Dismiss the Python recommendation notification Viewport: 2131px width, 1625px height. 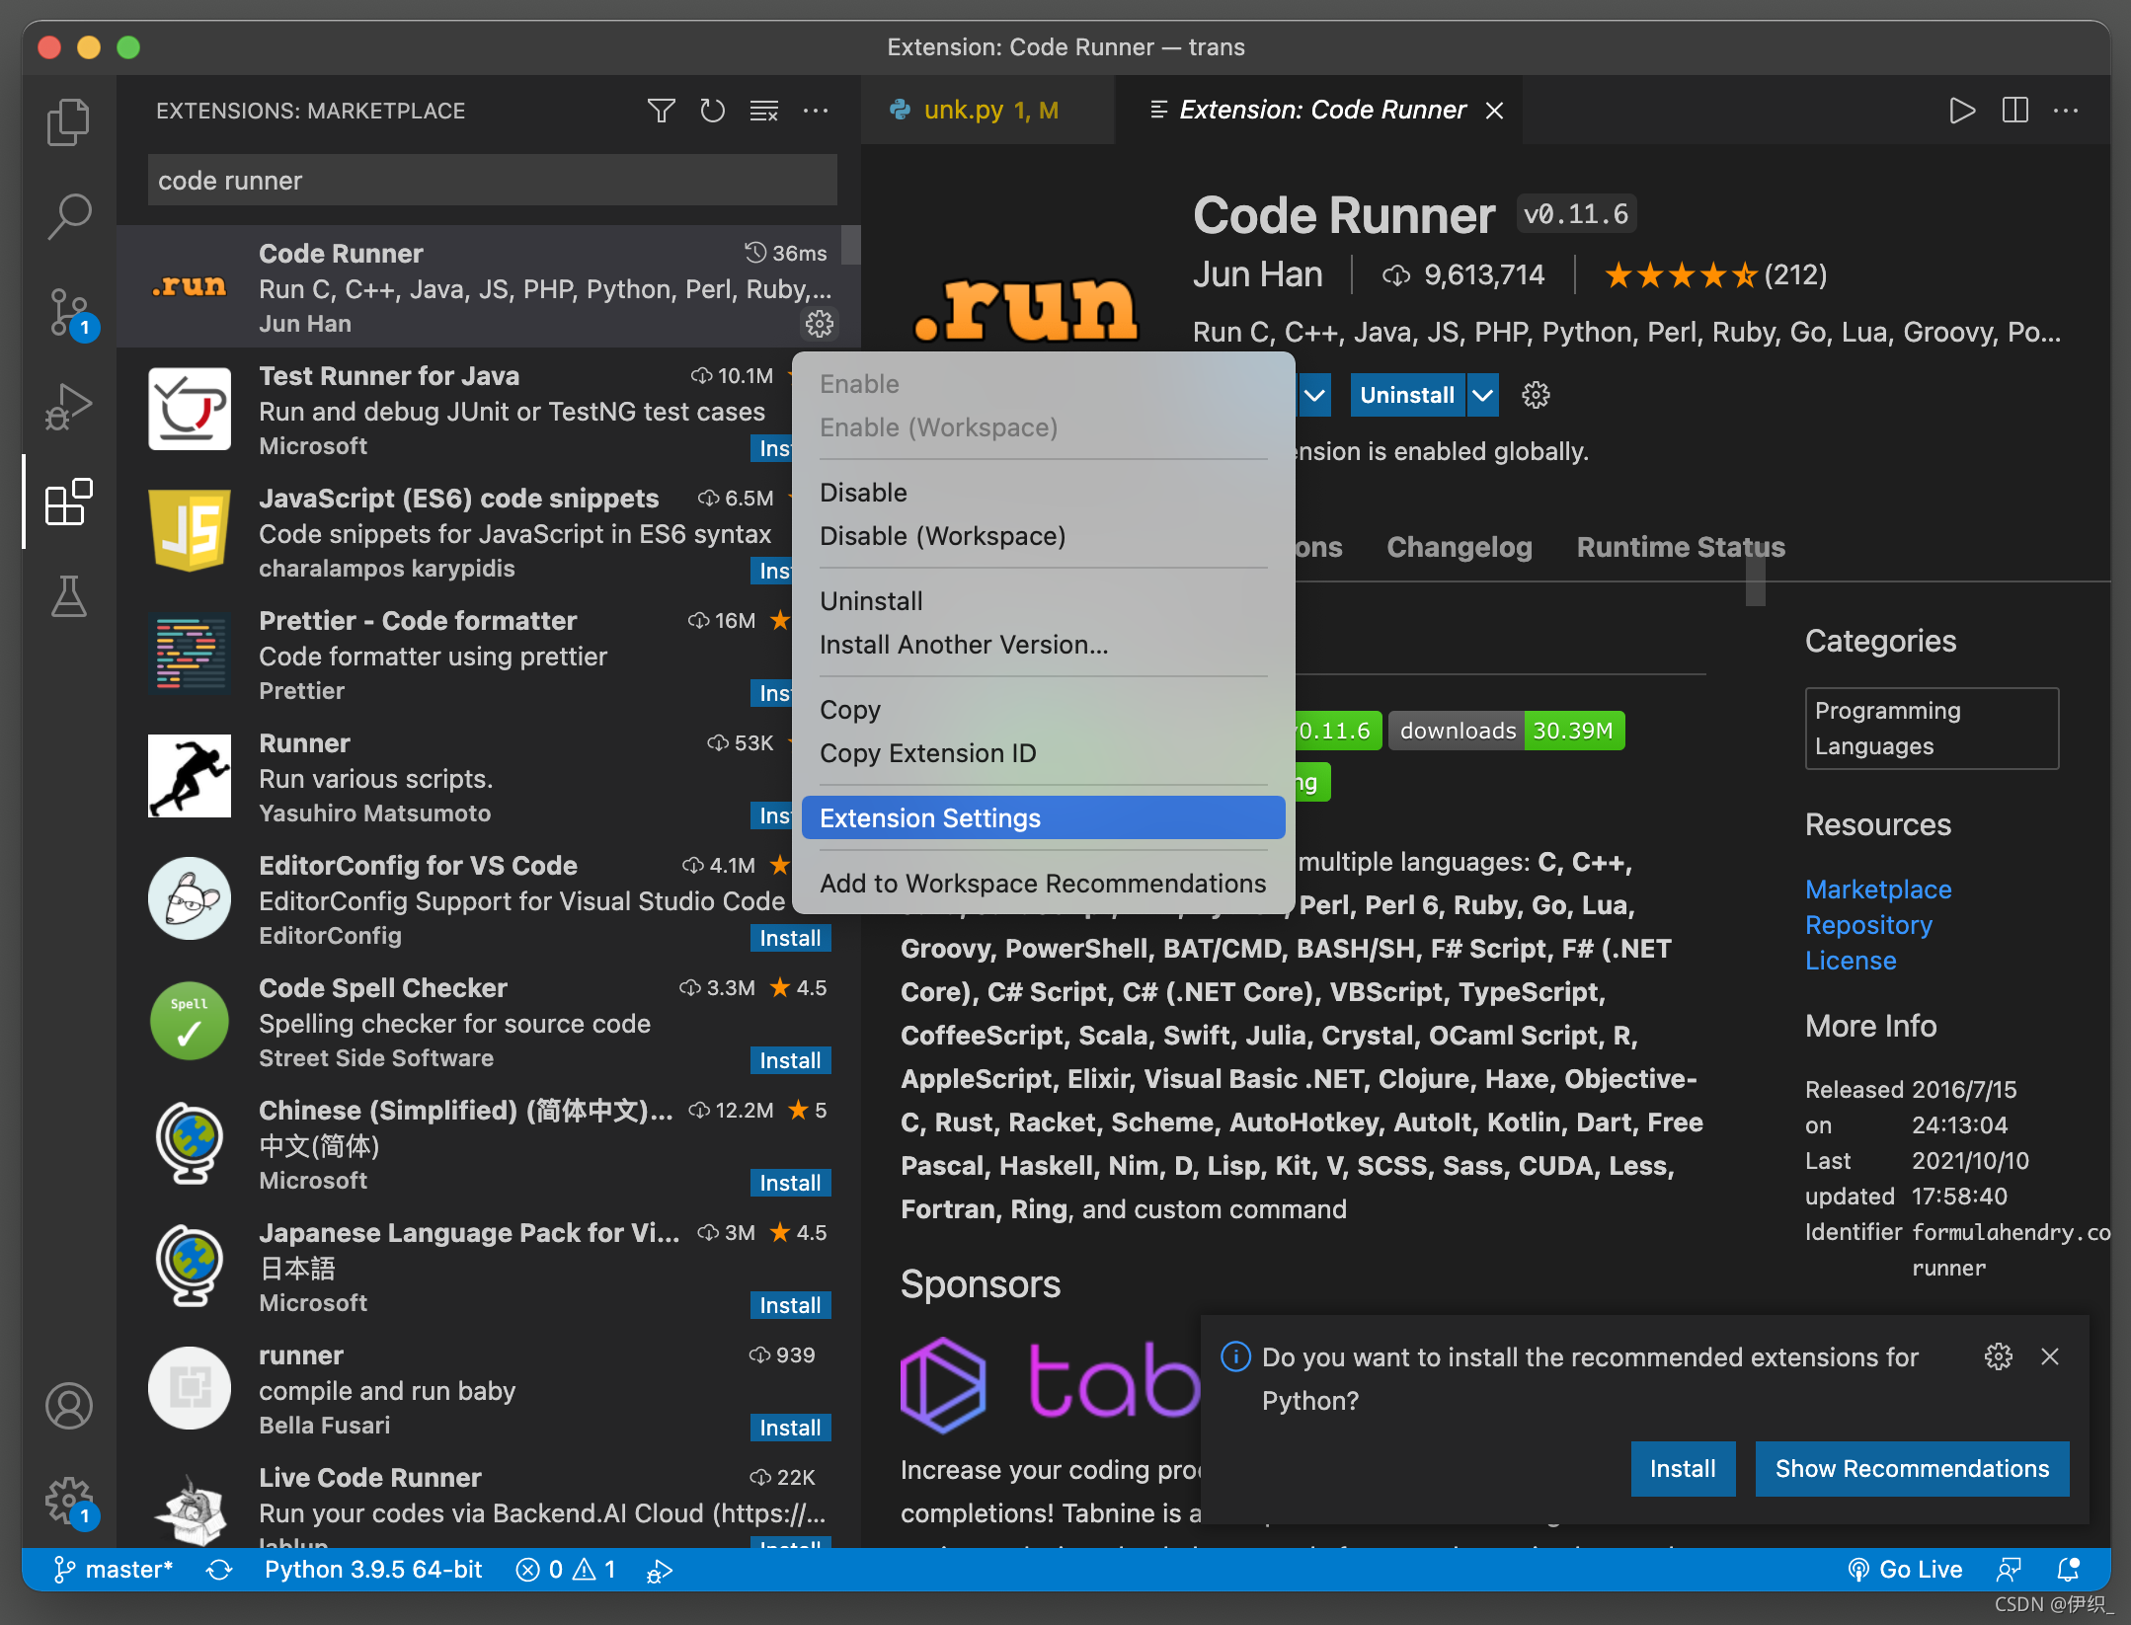point(2050,1356)
